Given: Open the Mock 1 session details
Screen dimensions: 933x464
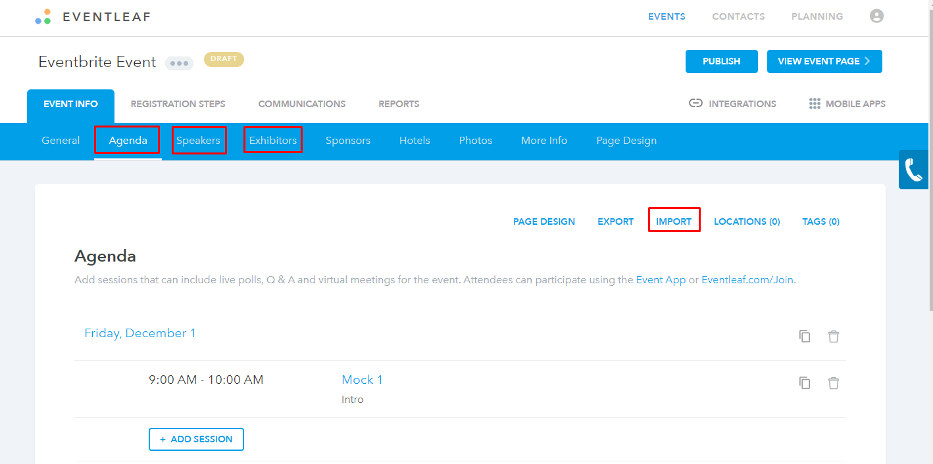Looking at the screenshot, I should coord(362,379).
